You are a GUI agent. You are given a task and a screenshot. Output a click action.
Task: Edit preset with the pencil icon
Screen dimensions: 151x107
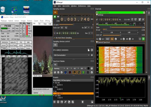click(65, 102)
